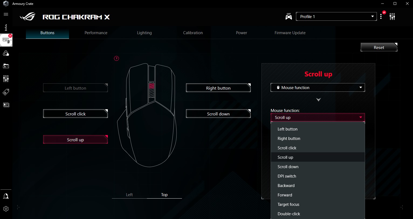Click the ROG eye logo

(27, 17)
